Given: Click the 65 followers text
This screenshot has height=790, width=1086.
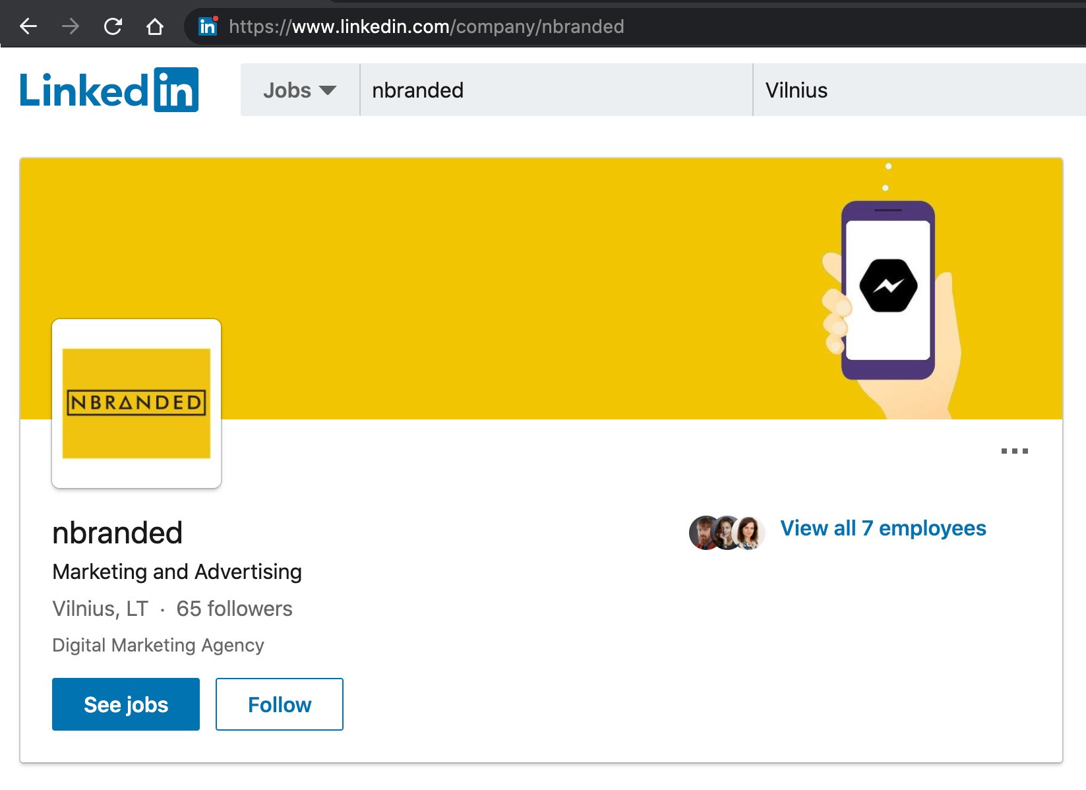Looking at the screenshot, I should tap(234, 609).
